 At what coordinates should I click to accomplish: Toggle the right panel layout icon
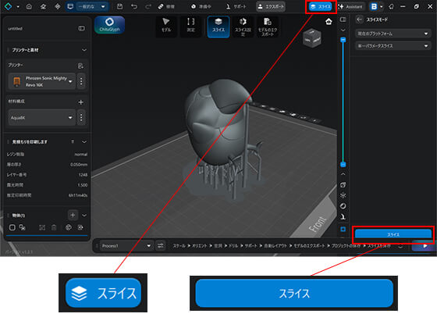343,20
